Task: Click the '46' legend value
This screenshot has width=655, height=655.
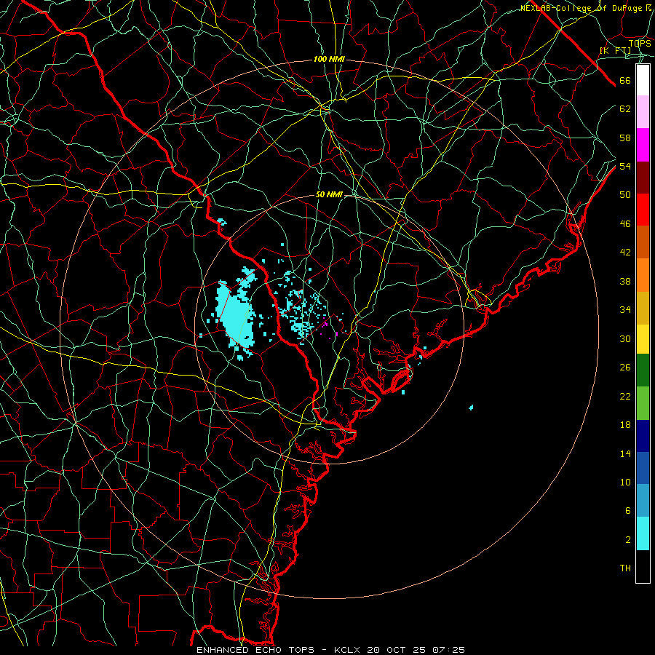Action: [x=625, y=224]
